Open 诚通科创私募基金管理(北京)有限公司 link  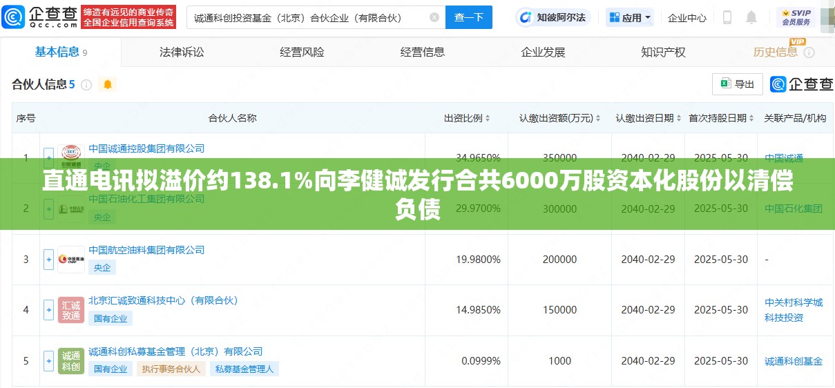point(175,351)
